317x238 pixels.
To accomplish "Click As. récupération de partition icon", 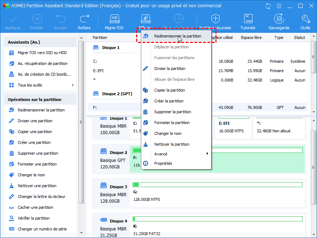I will (x=12, y=63).
